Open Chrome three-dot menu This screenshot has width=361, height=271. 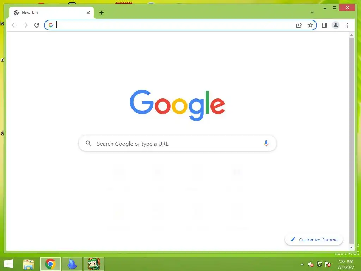click(x=347, y=25)
